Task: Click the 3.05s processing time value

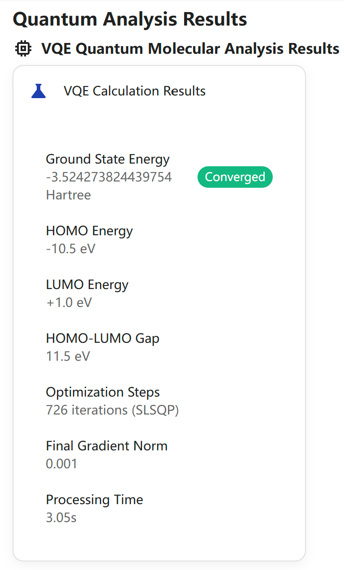Action: click(x=61, y=518)
